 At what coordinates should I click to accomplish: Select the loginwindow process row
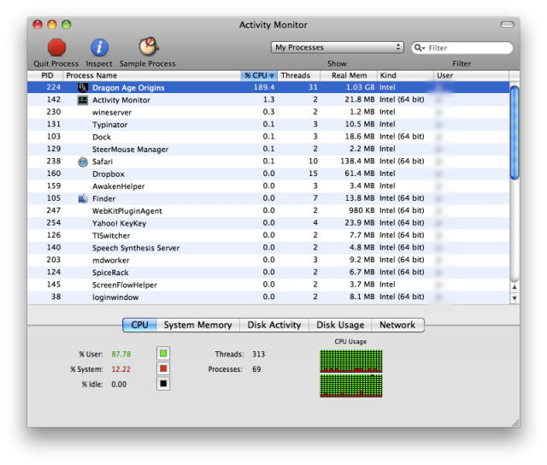268,297
